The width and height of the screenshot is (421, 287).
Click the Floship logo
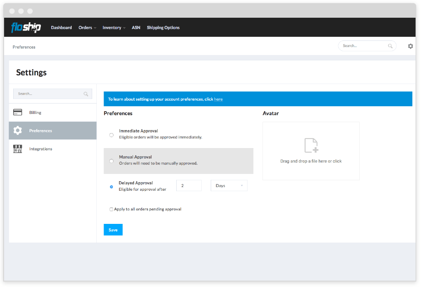point(26,28)
